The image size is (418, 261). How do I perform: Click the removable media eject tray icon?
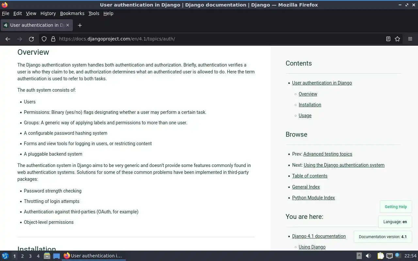pyautogui.click(x=359, y=256)
